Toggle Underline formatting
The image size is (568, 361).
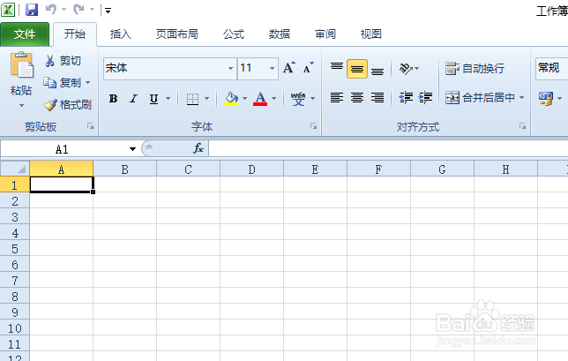point(153,99)
